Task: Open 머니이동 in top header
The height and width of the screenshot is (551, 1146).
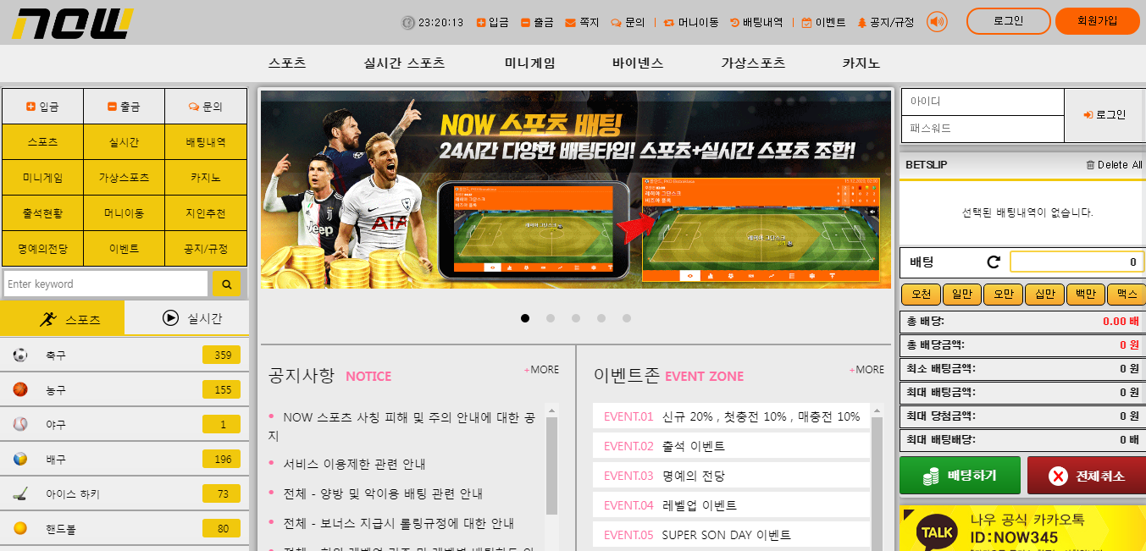Action: click(691, 23)
